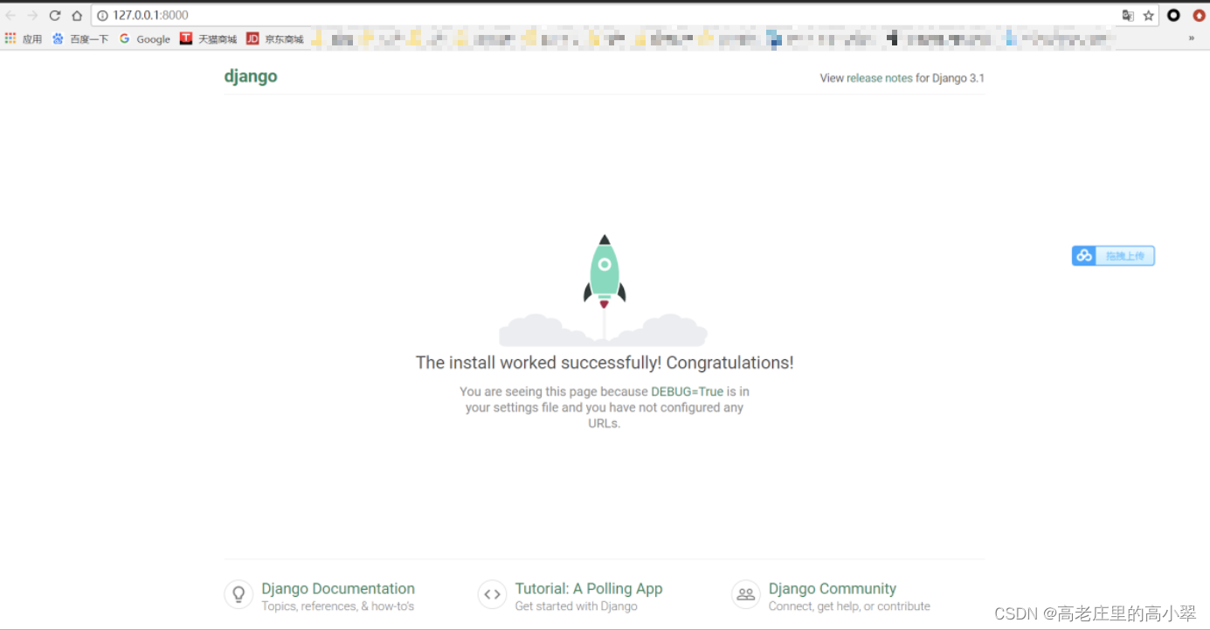Click the black circle extension icon
The height and width of the screenshot is (630, 1210).
coord(1173,15)
